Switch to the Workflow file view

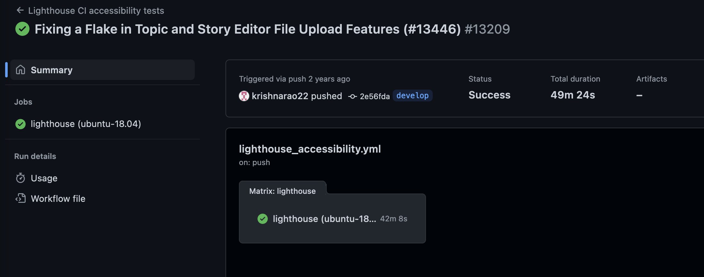coord(58,198)
